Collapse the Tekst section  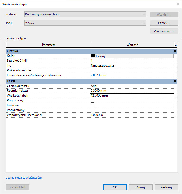click(175, 81)
